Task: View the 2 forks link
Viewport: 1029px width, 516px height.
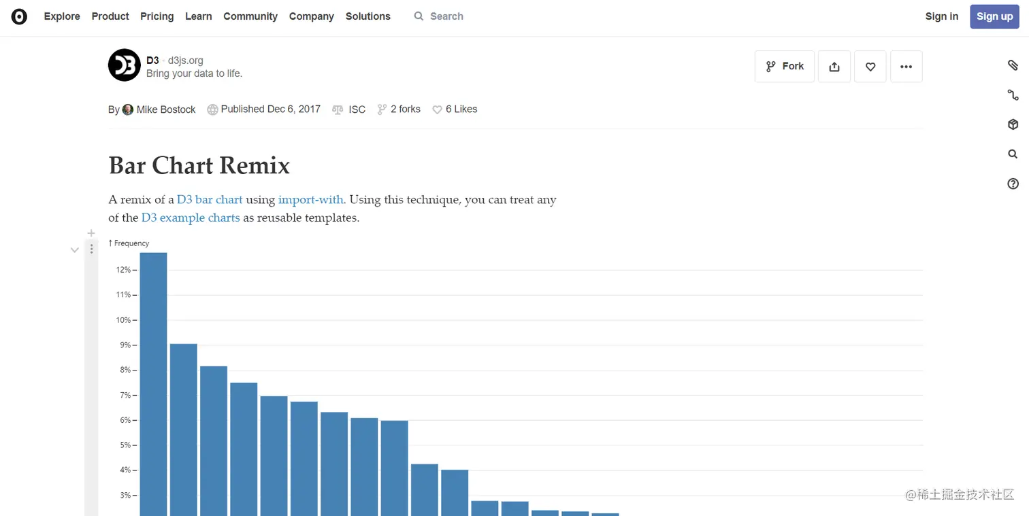Action: click(406, 109)
